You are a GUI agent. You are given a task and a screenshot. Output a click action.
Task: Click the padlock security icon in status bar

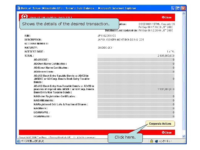coord(151,141)
